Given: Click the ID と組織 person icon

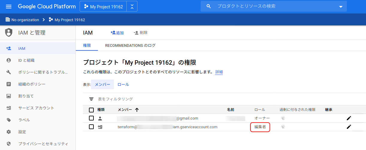Looking at the screenshot, I should click(x=9, y=60).
